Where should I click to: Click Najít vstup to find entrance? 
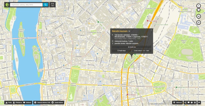click(x=121, y=51)
